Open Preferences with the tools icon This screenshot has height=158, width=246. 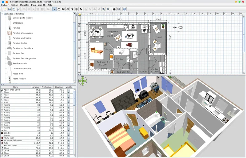coord(18,9)
